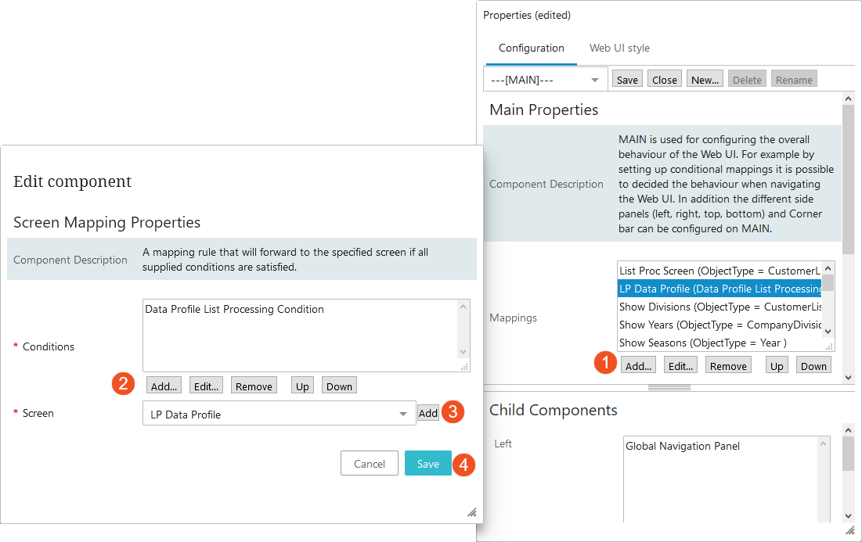862x542 pixels.
Task: Cancel the Edit component dialog
Action: tap(370, 463)
